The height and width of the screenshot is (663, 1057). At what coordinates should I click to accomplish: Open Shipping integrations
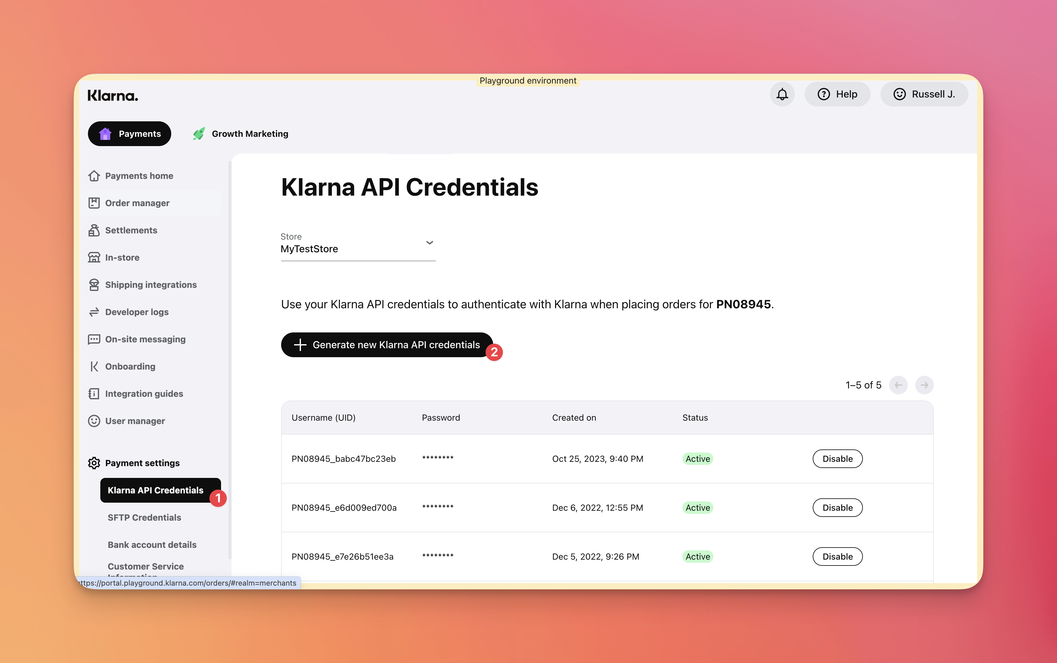pos(150,284)
